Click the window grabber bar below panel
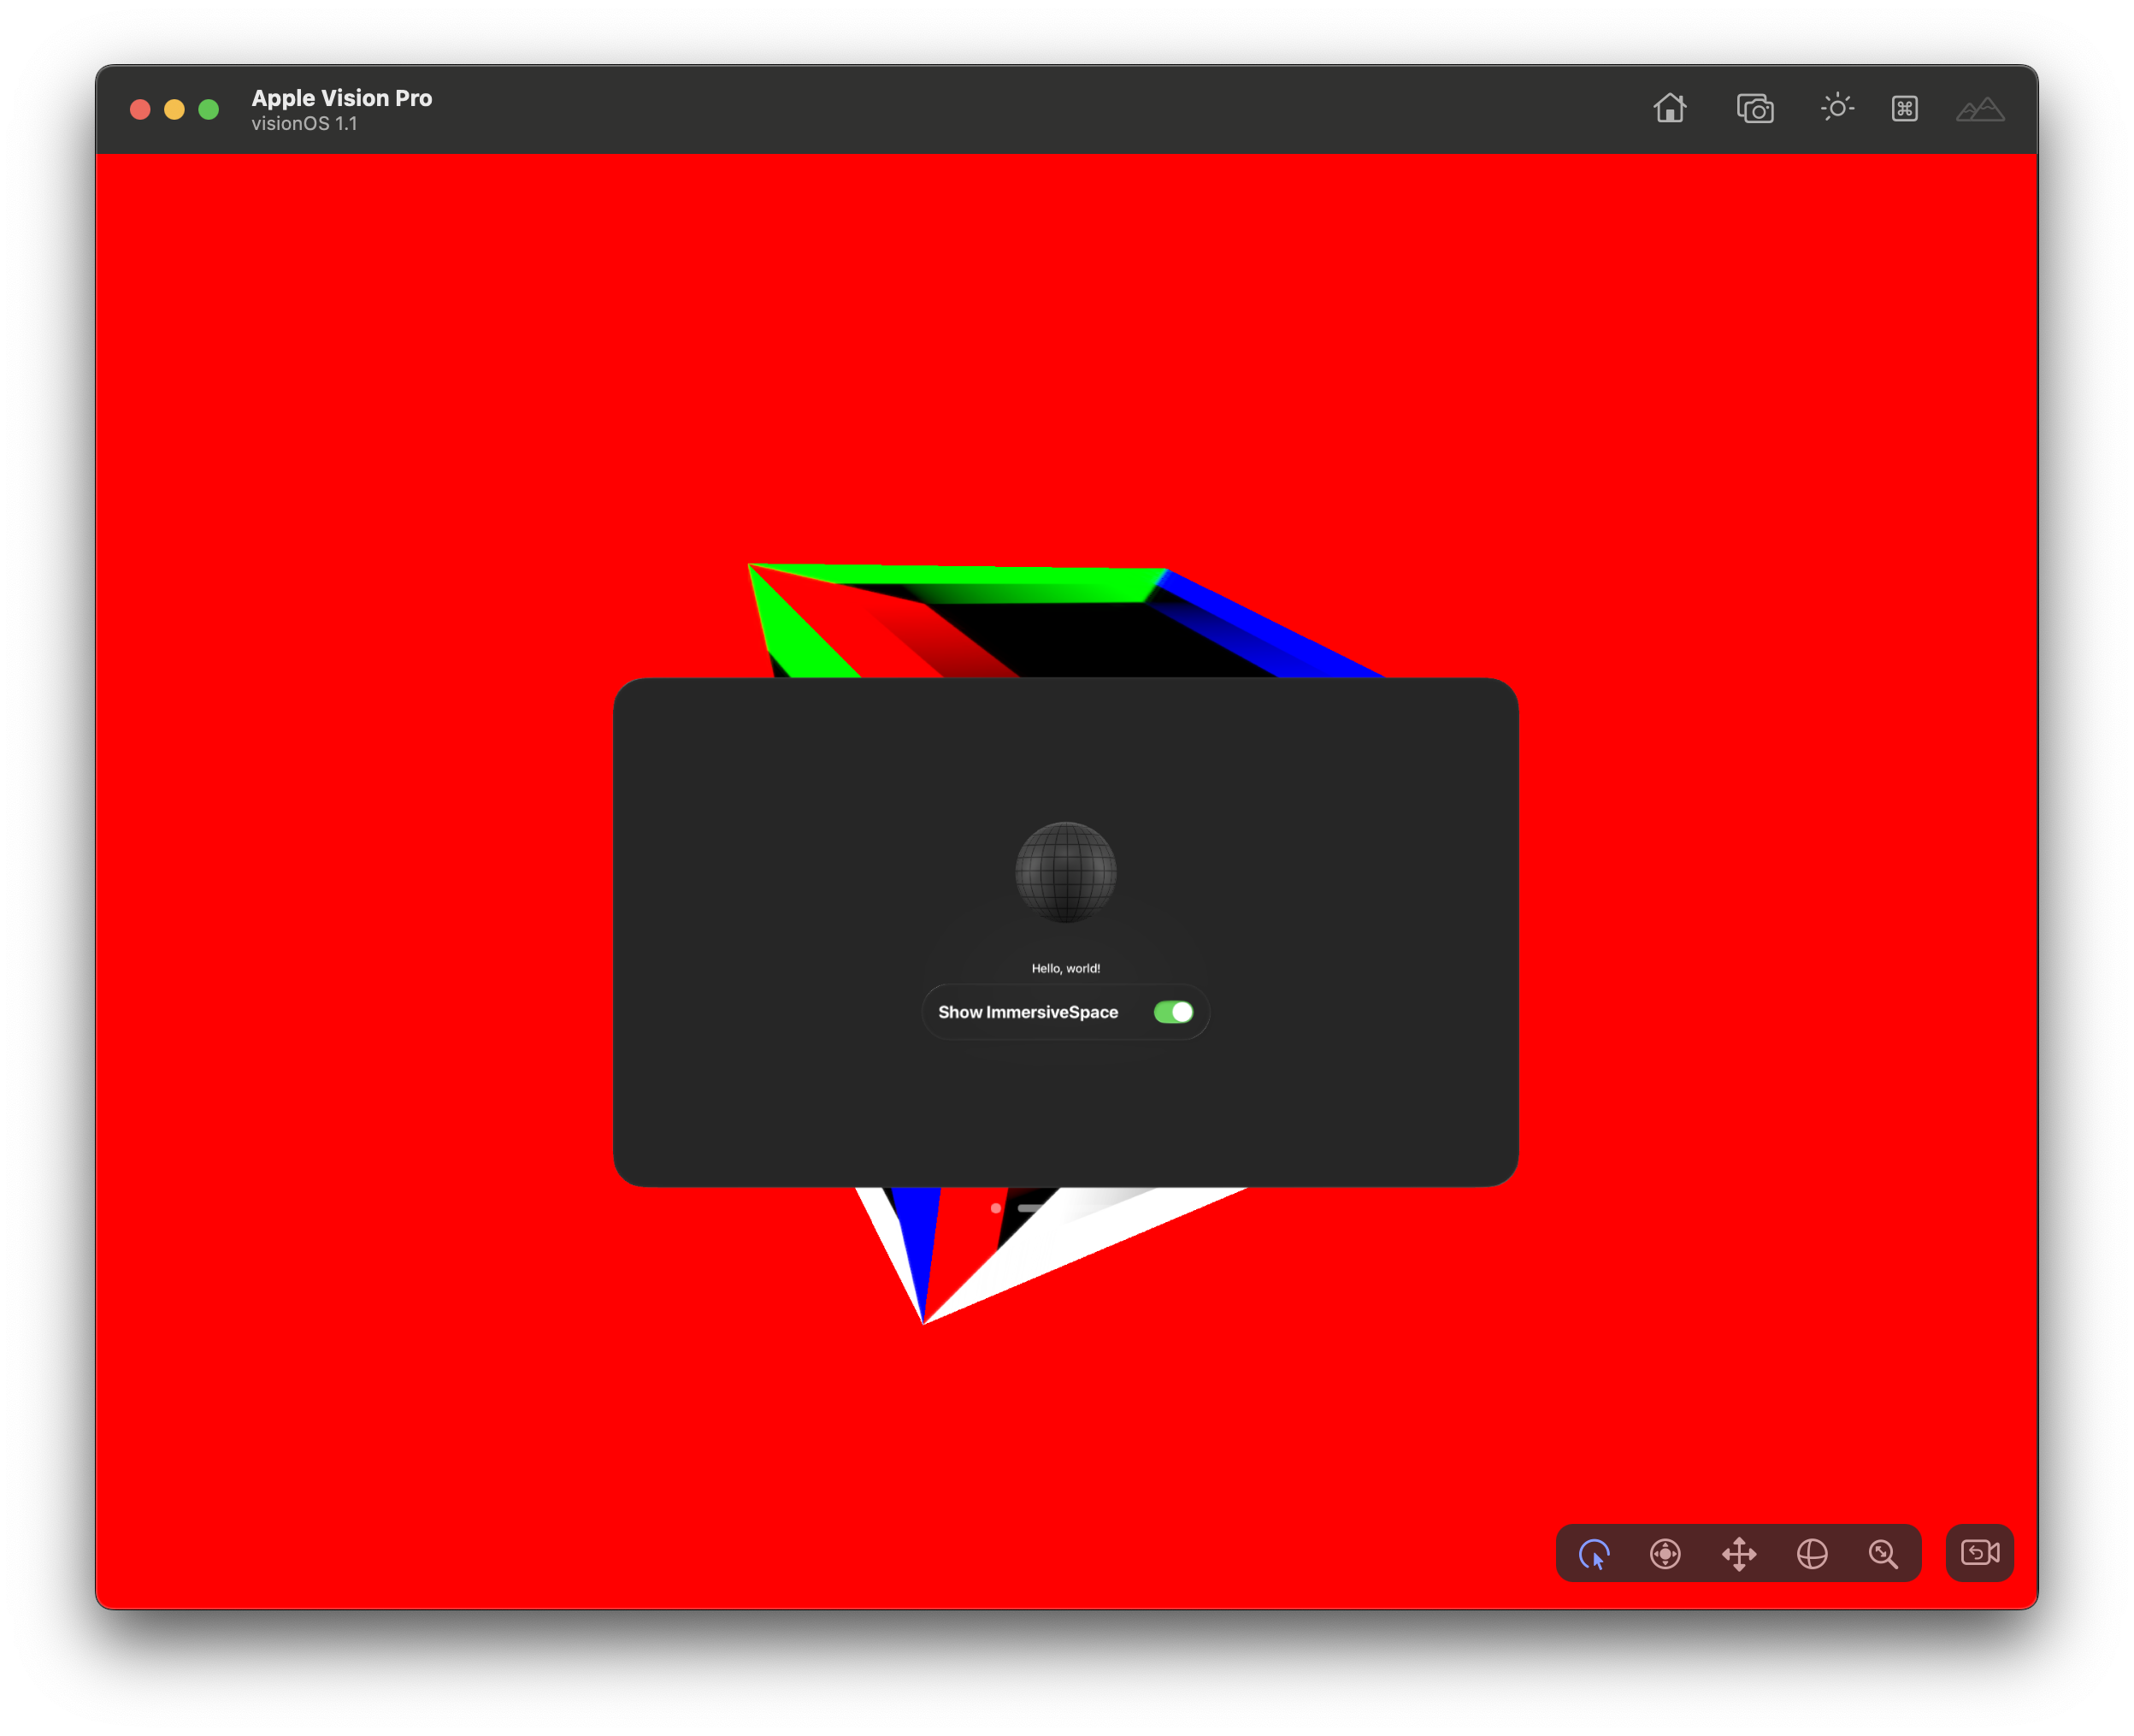The height and width of the screenshot is (1736, 2134). 1029,1208
